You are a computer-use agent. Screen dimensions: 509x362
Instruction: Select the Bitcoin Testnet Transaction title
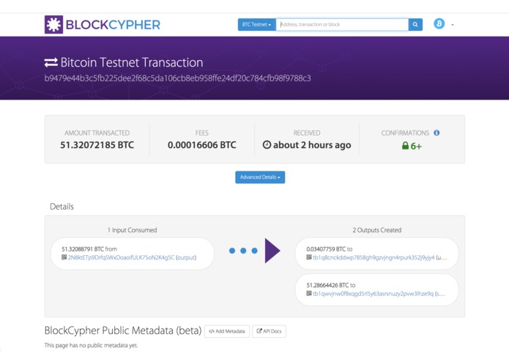132,62
